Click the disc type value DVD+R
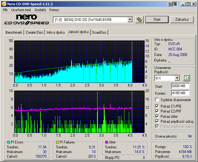Image resolution: width=198 pixels, height=162 pixels. pos(174,44)
